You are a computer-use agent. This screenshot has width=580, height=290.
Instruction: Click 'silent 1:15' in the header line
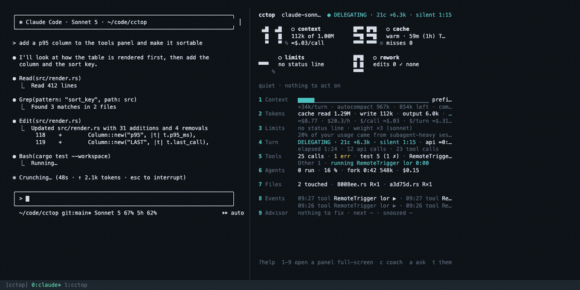tap(434, 15)
